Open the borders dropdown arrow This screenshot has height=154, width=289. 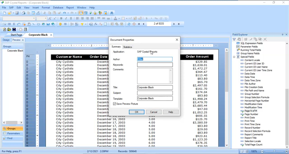[x=127, y=19]
